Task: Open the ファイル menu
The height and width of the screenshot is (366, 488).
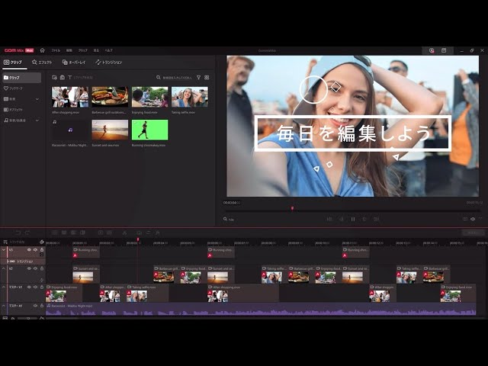Action: pyautogui.click(x=56, y=50)
